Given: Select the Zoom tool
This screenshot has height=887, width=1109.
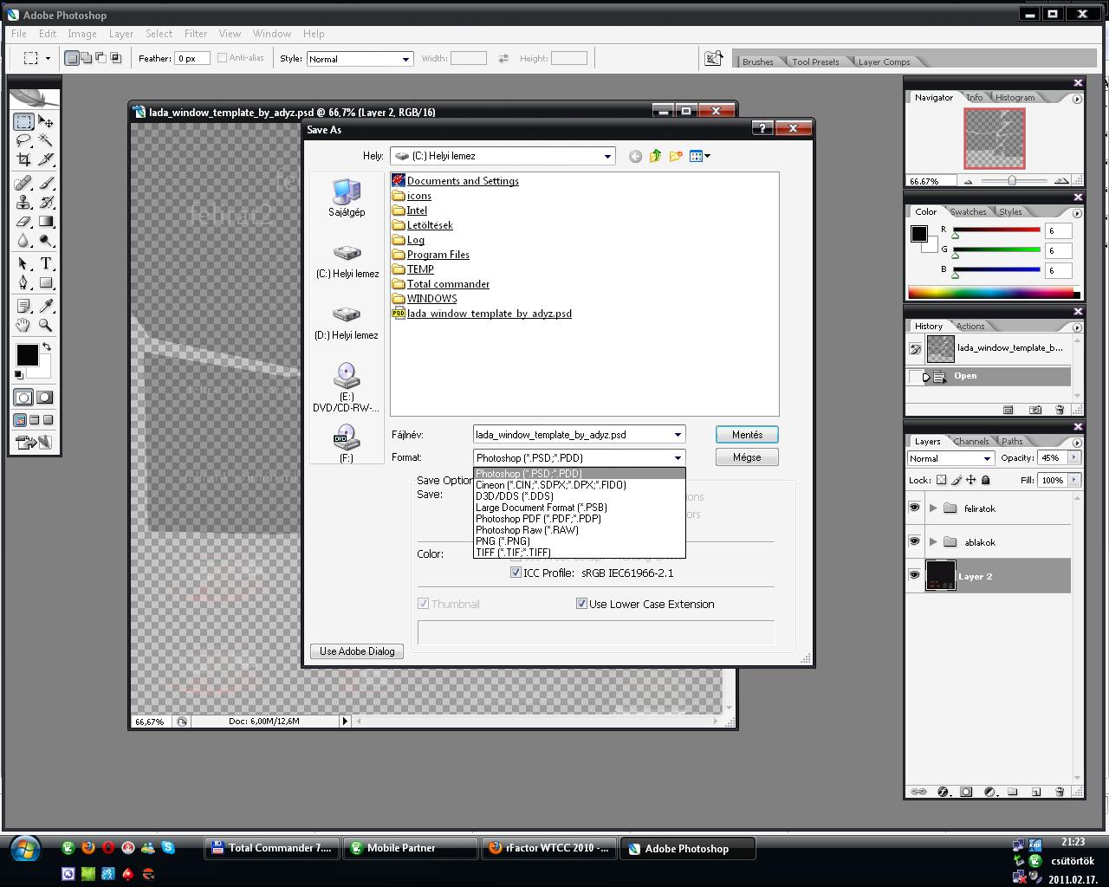Looking at the screenshot, I should click(x=46, y=325).
